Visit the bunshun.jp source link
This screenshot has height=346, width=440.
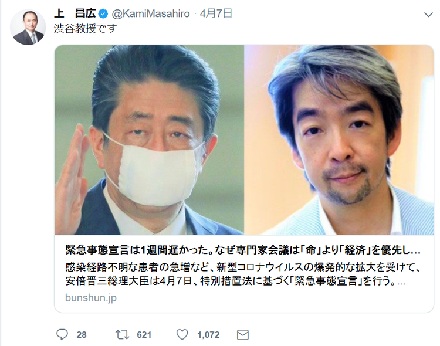(90, 297)
